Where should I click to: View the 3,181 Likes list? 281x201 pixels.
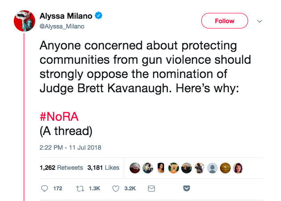coord(103,168)
